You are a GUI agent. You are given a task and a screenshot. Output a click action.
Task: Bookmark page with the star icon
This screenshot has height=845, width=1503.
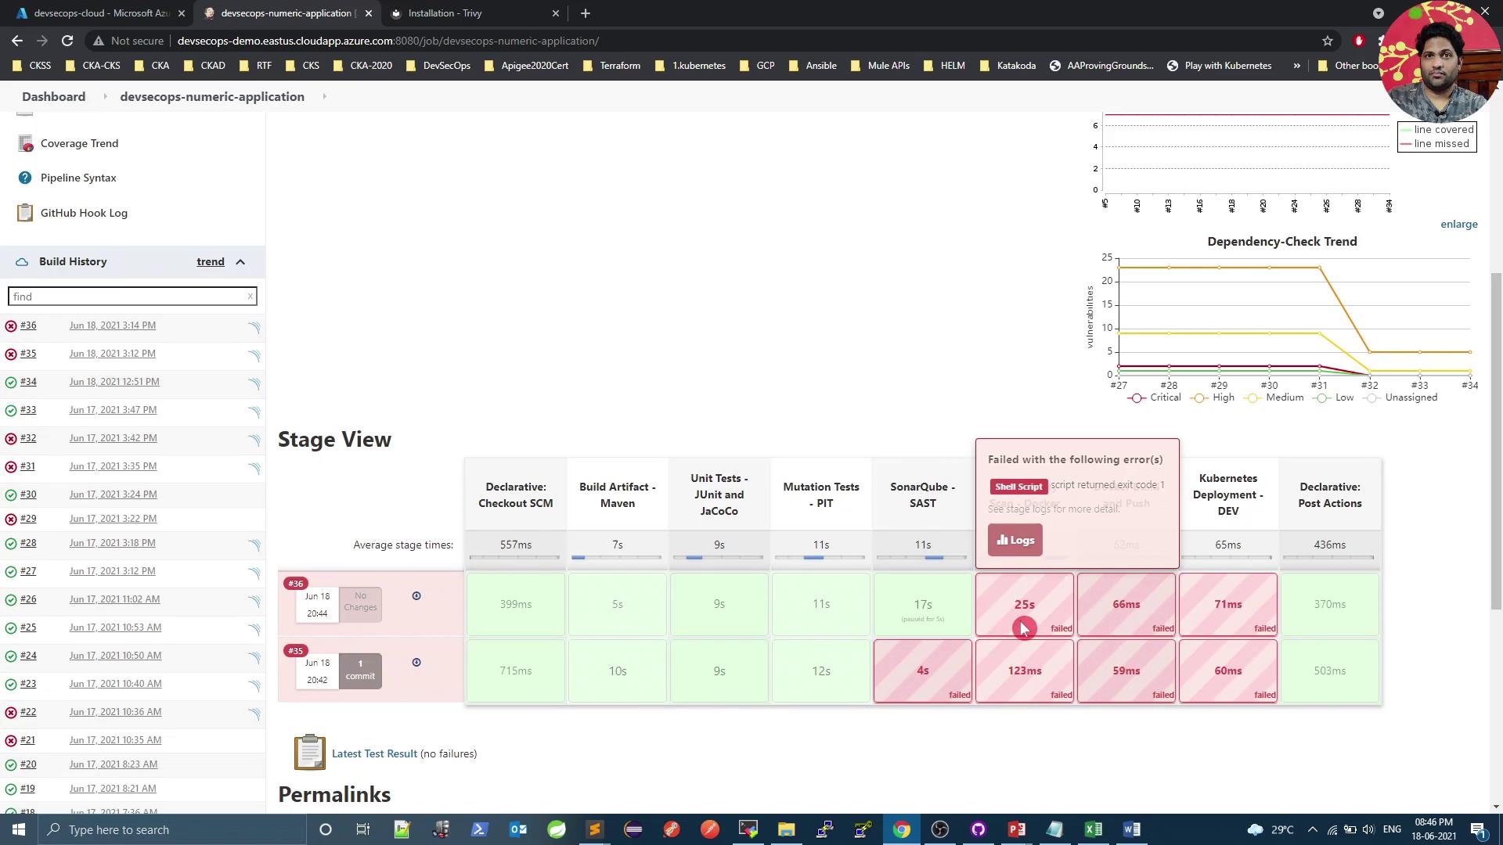pos(1327,41)
